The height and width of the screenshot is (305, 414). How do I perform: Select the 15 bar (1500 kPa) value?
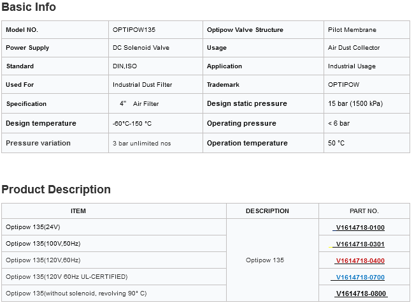355,104
